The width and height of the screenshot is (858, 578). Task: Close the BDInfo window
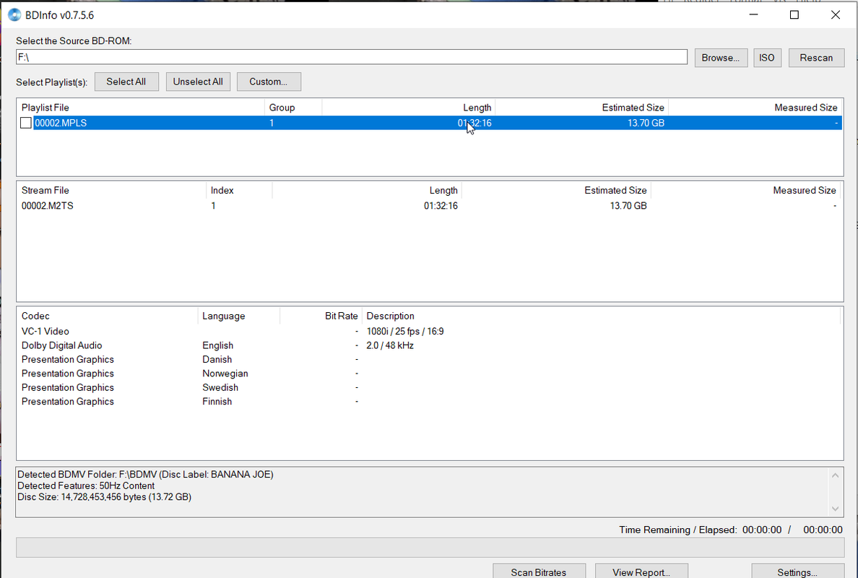coord(836,14)
